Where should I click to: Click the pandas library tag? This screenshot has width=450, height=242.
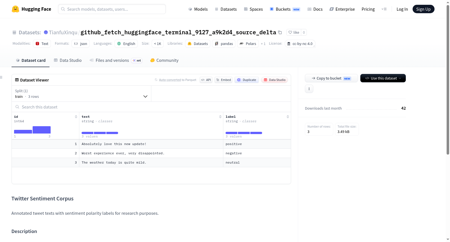(224, 44)
